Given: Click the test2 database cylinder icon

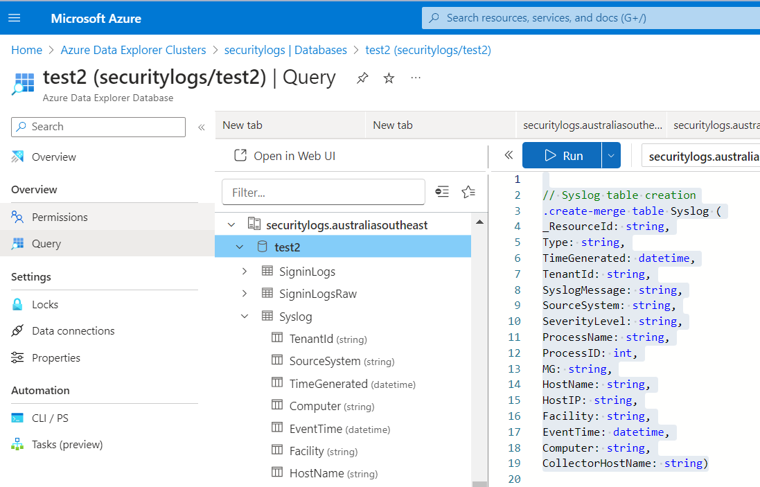Looking at the screenshot, I should (262, 247).
